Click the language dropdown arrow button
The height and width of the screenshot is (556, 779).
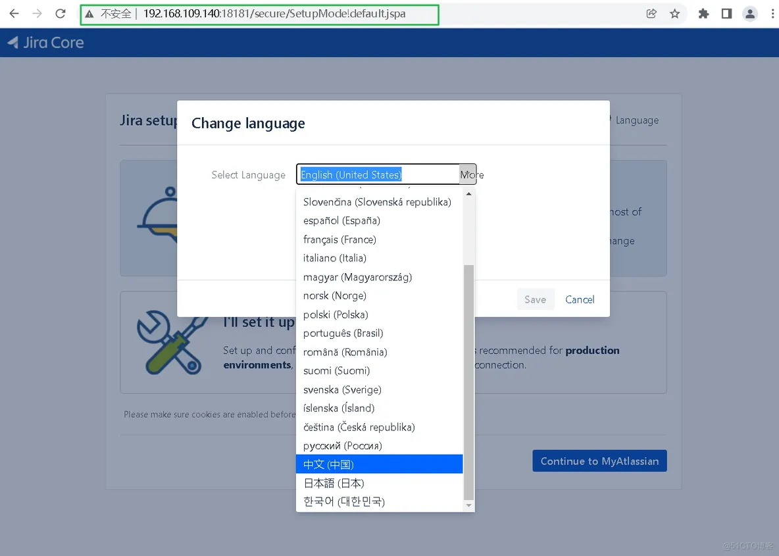(468, 174)
